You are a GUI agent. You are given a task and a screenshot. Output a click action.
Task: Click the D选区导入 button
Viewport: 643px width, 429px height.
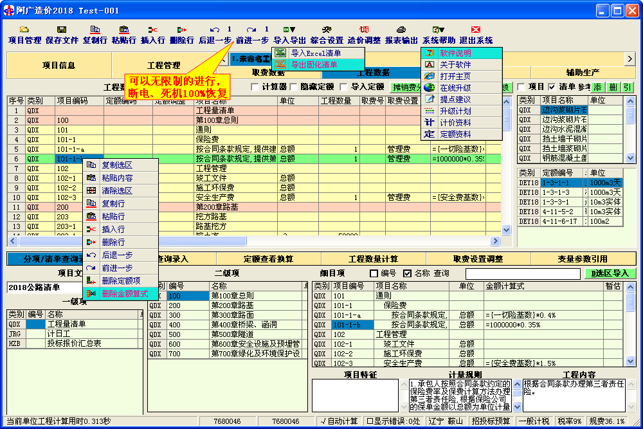pos(610,273)
